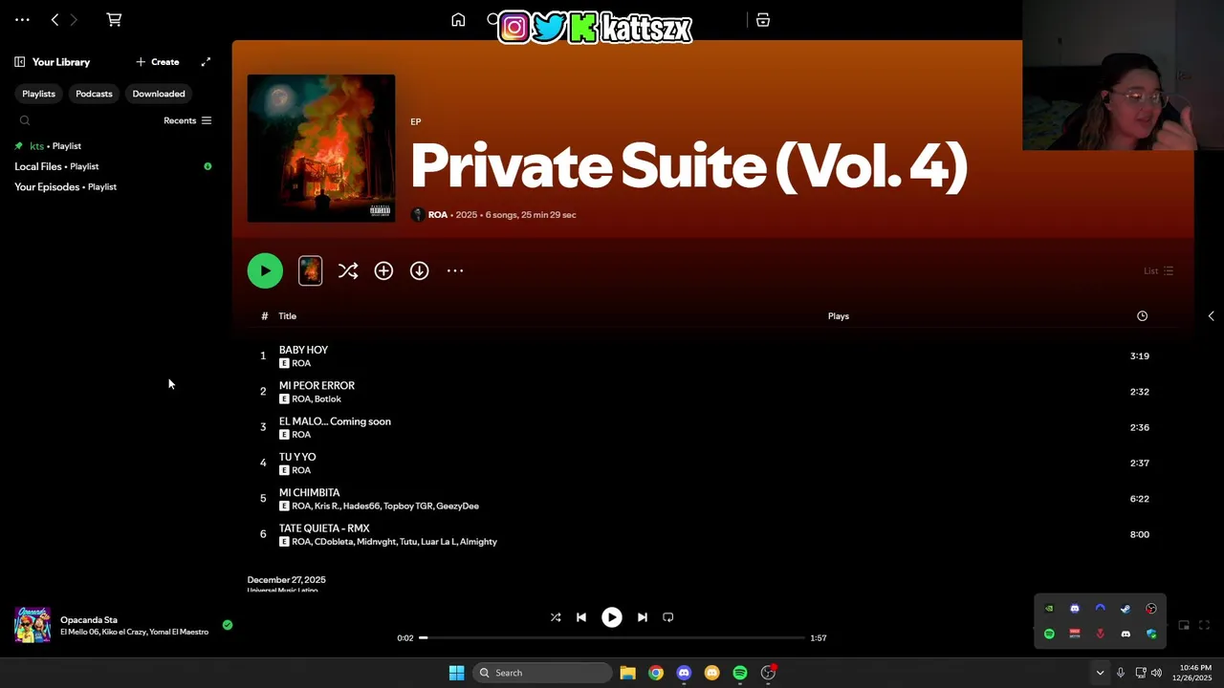Change the List view mode
Image resolution: width=1224 pixels, height=688 pixels.
click(x=1158, y=271)
